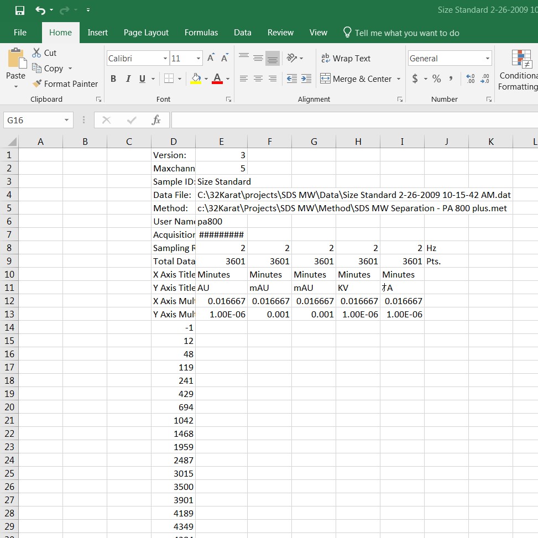Align text to the right
Viewport: 538px width, 538px height.
pos(273,79)
